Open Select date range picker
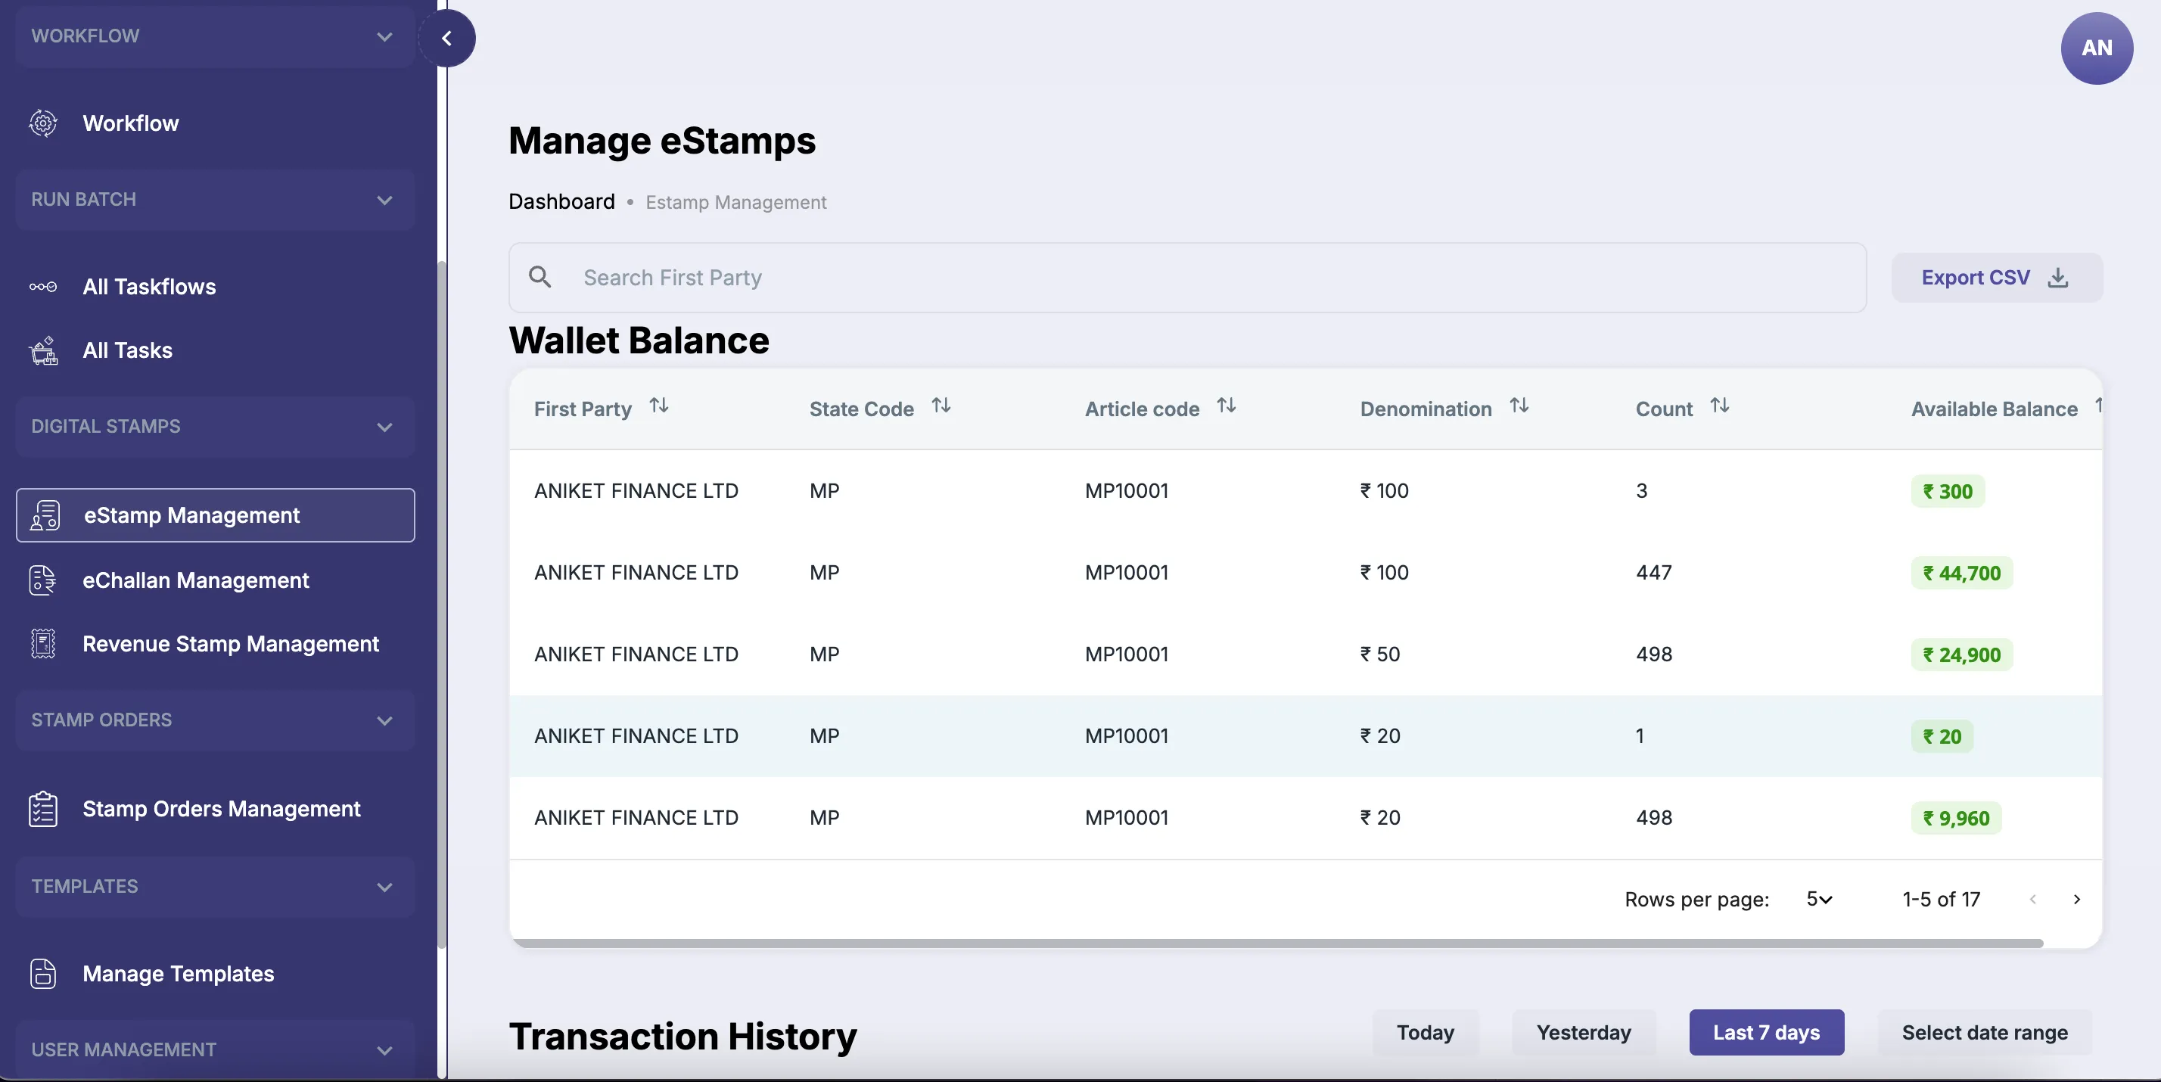 [x=1985, y=1033]
